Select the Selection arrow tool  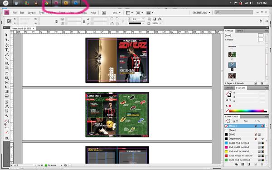click(x=6, y=35)
